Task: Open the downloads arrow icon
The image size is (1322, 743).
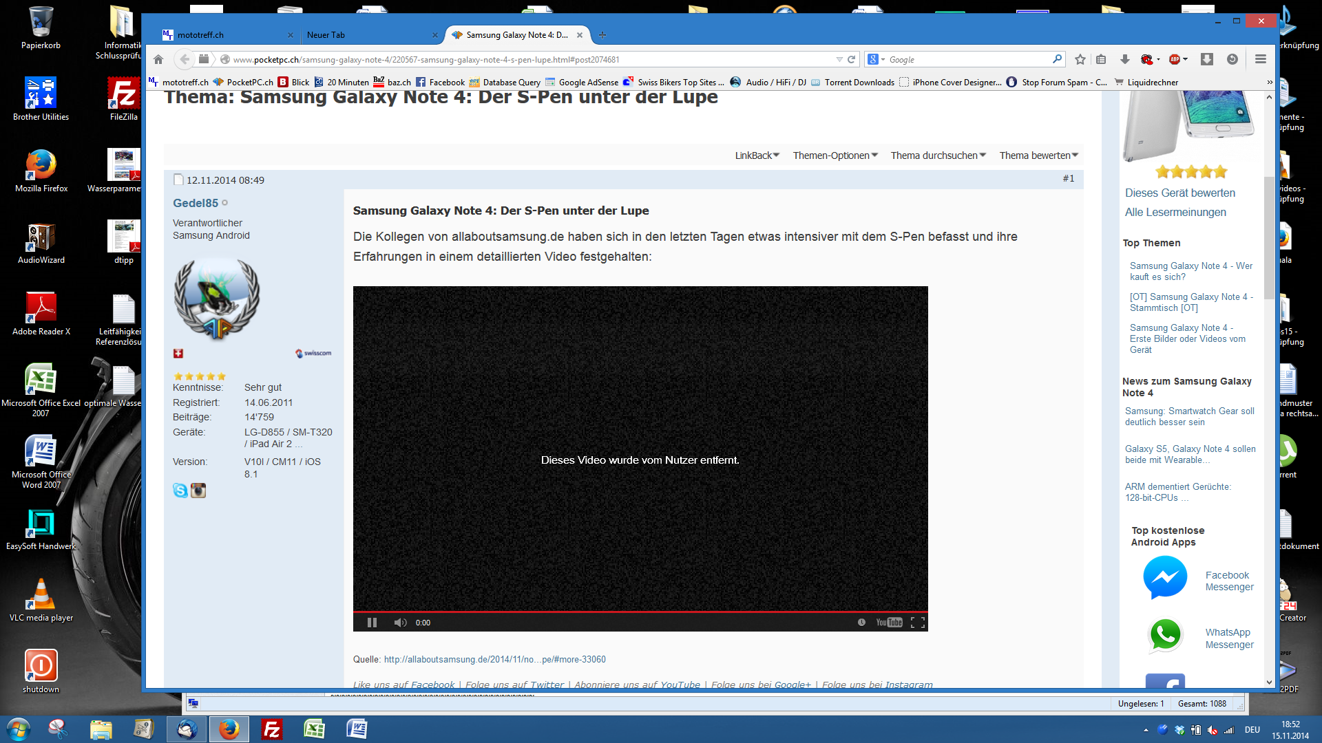Action: [x=1124, y=59]
